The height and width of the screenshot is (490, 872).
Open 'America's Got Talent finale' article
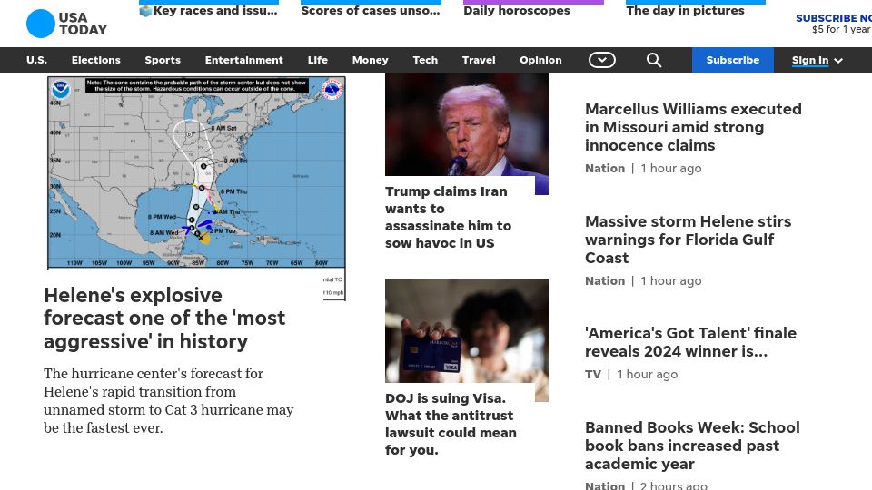click(x=690, y=342)
